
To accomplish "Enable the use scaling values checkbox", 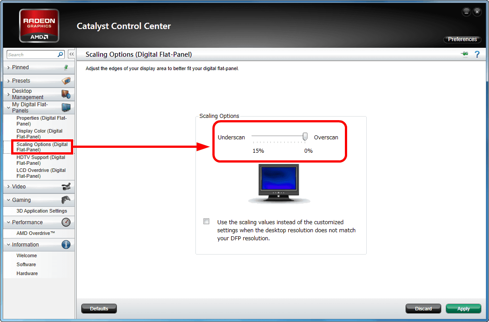I will 206,222.
